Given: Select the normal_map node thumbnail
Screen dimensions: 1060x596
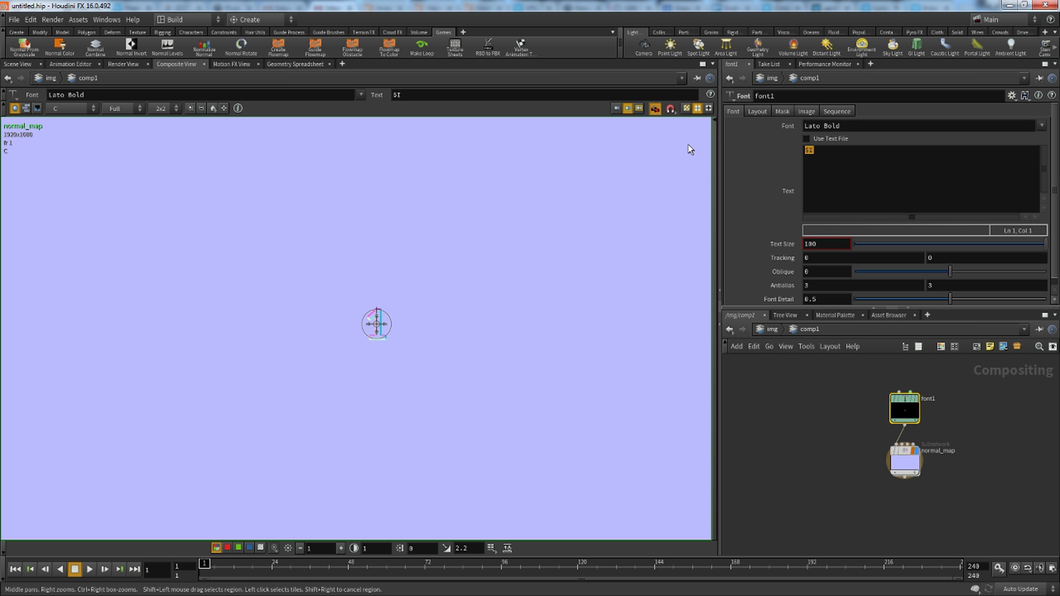Looking at the screenshot, I should tap(905, 461).
